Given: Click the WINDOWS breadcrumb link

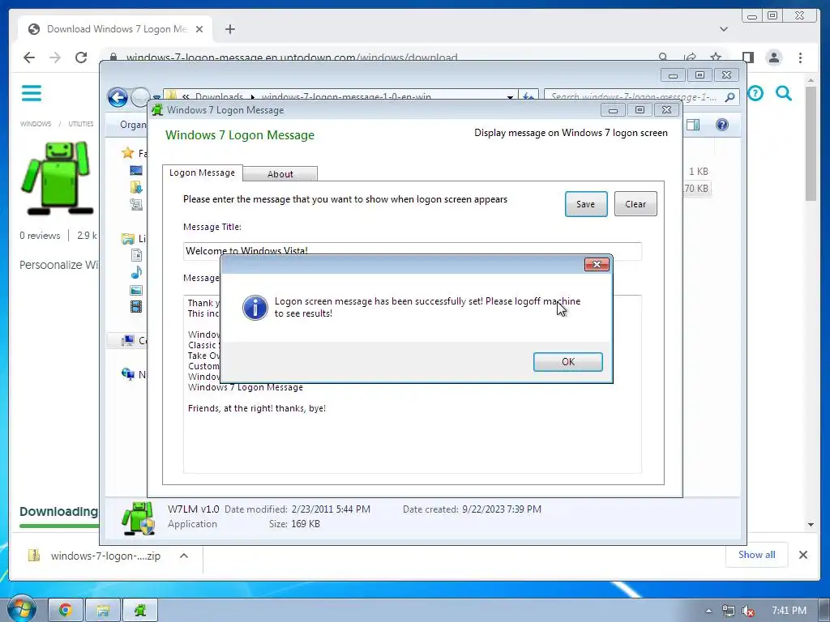Looking at the screenshot, I should (36, 124).
